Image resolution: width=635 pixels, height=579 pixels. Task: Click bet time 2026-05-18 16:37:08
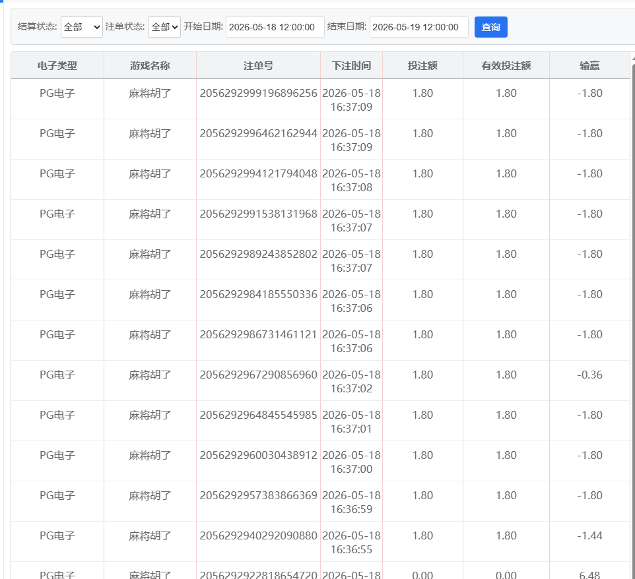pyautogui.click(x=351, y=181)
